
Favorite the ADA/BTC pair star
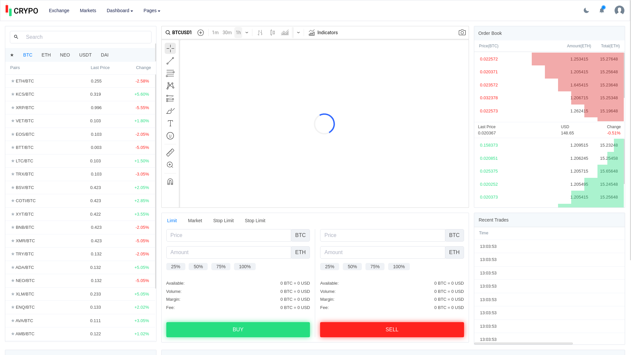13,267
